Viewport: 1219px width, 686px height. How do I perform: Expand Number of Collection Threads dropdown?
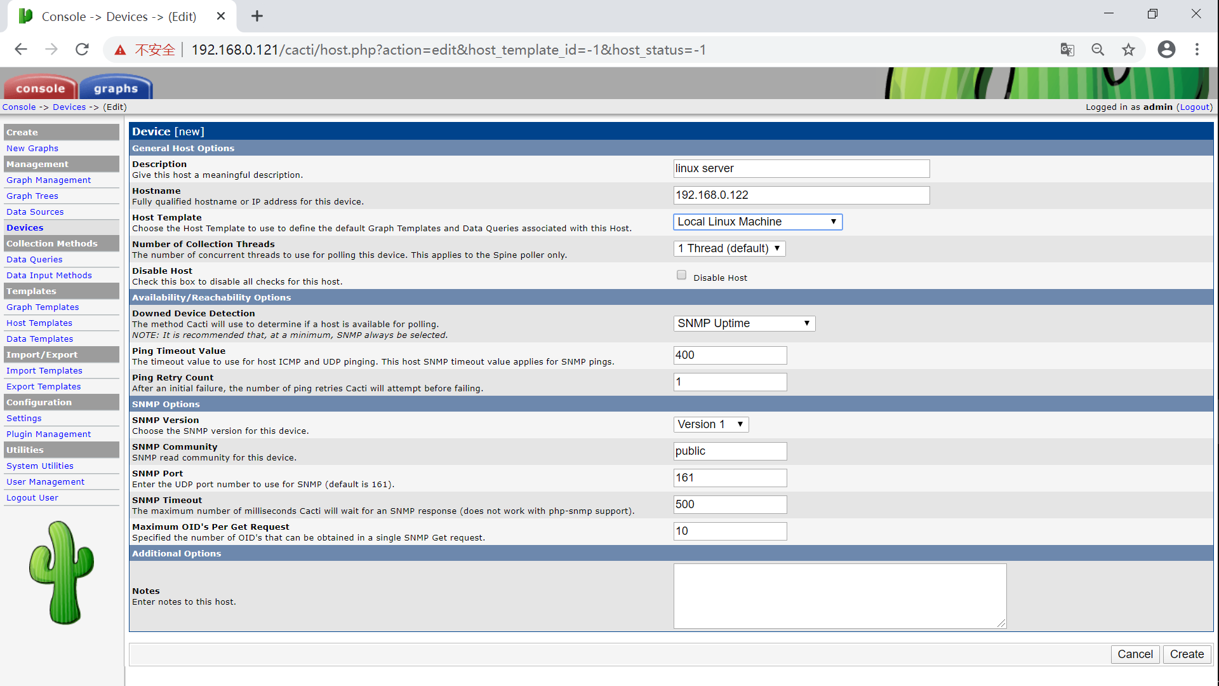tap(729, 248)
